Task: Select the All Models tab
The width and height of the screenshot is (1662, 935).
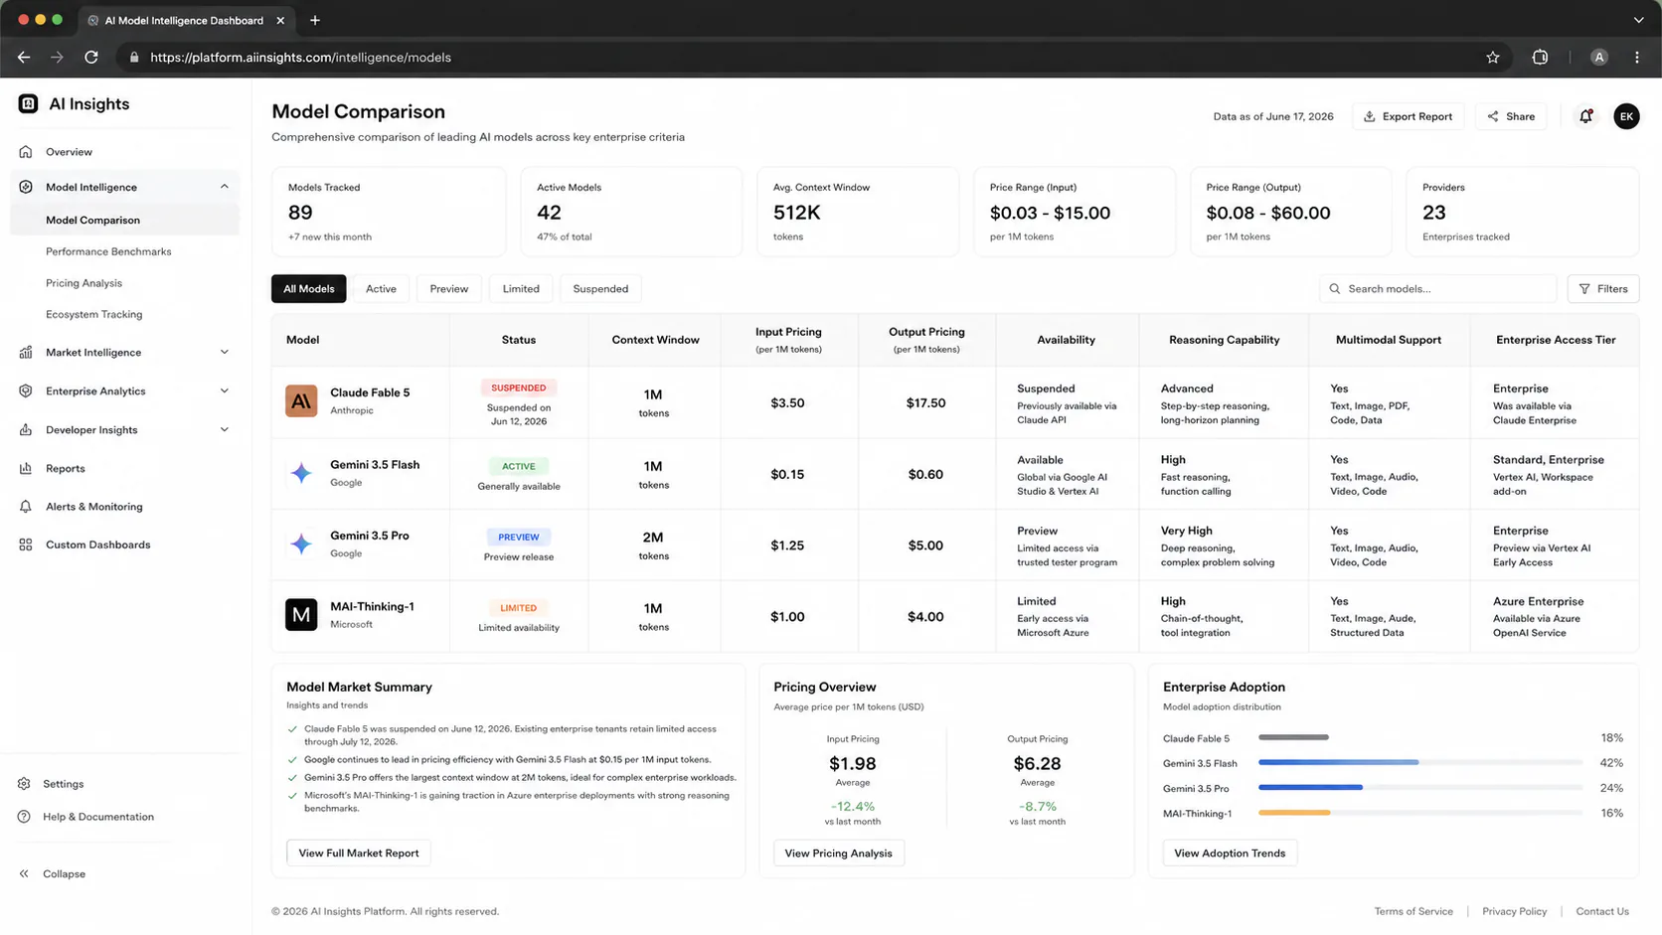Action: 309,289
